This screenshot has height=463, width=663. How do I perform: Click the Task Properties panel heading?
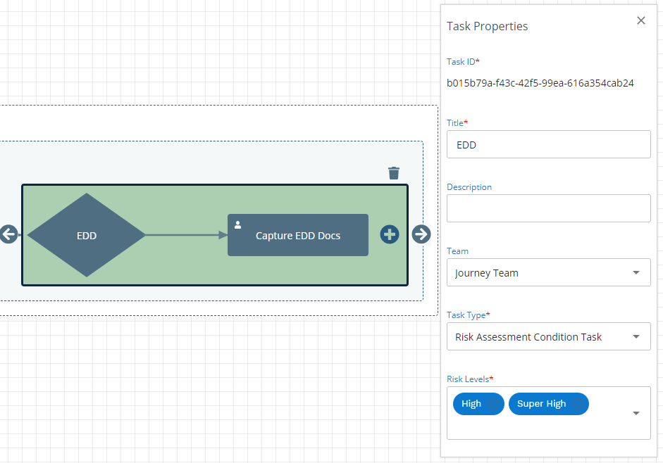487,27
